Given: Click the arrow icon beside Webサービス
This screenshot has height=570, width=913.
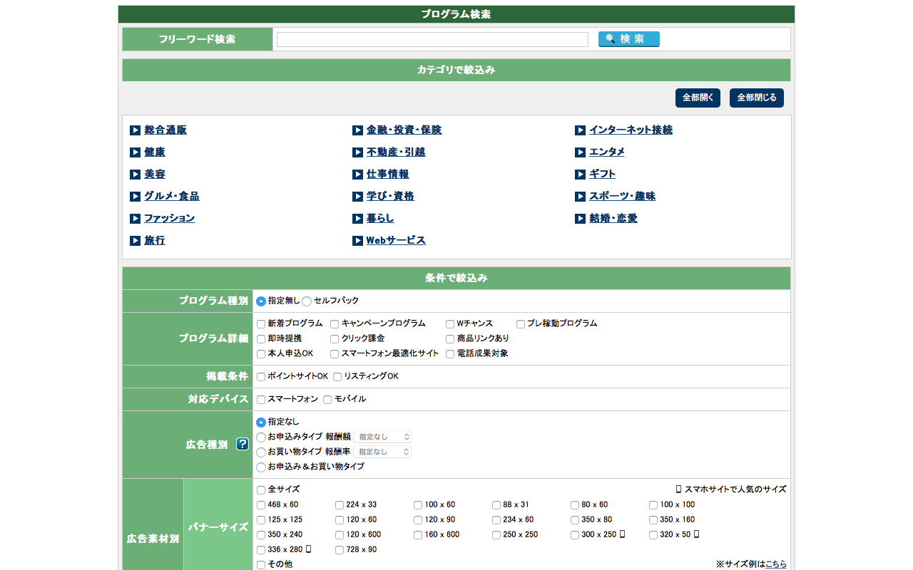Looking at the screenshot, I should [357, 241].
